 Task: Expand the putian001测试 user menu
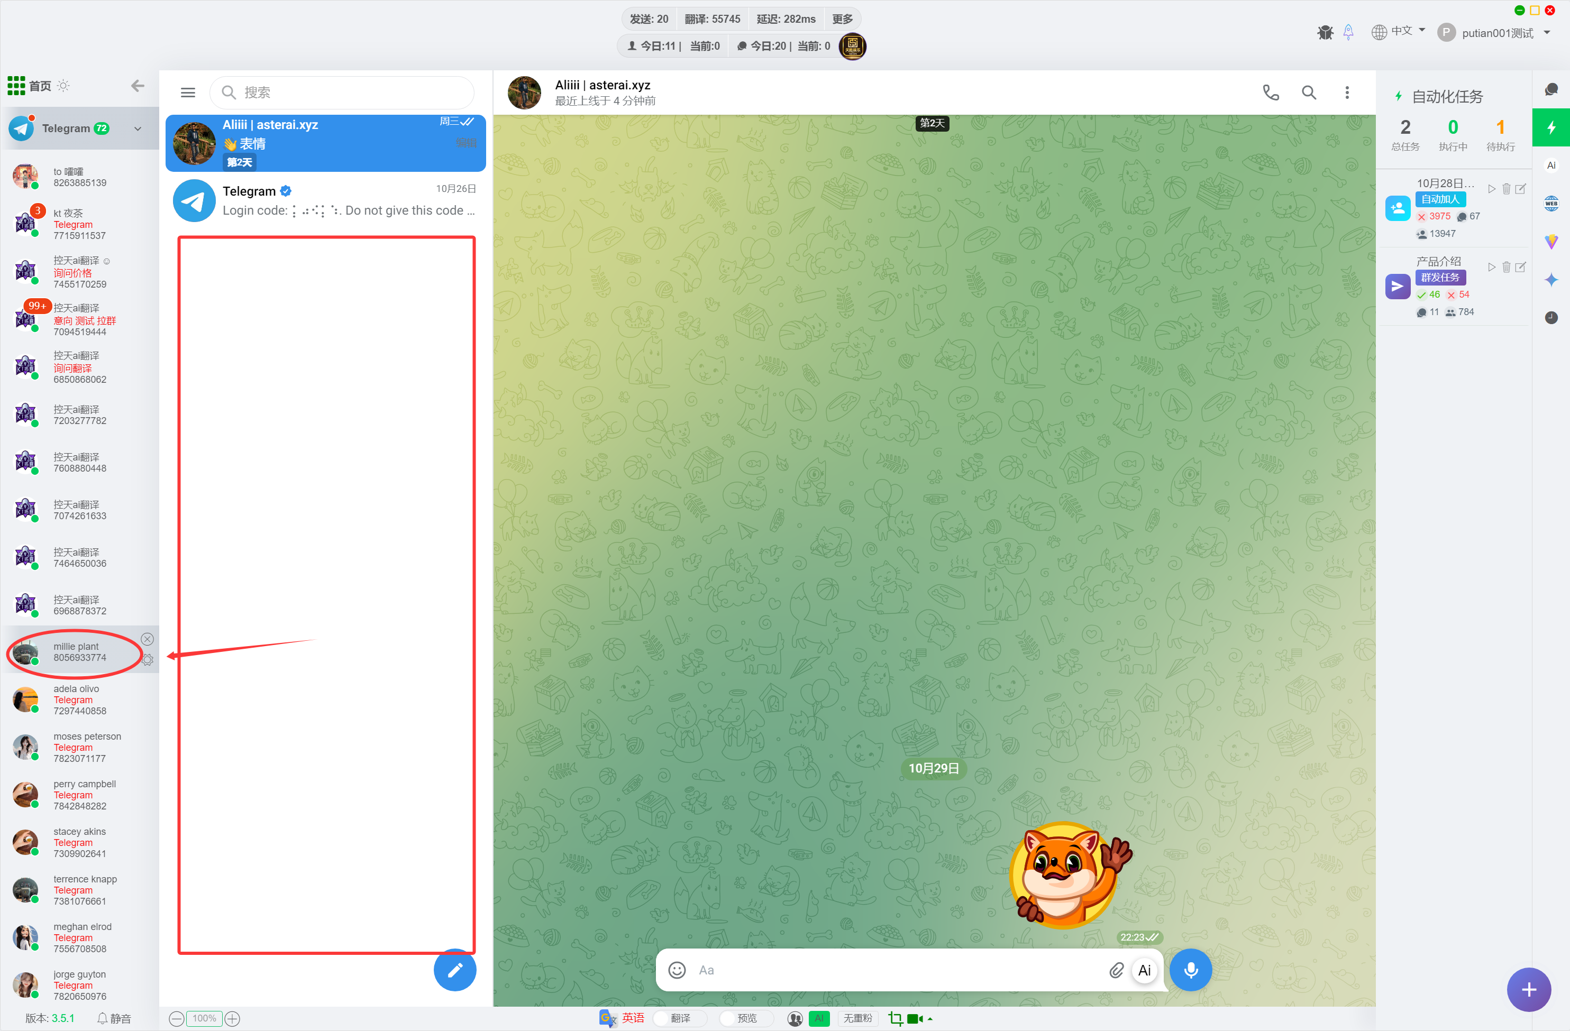click(x=1547, y=32)
